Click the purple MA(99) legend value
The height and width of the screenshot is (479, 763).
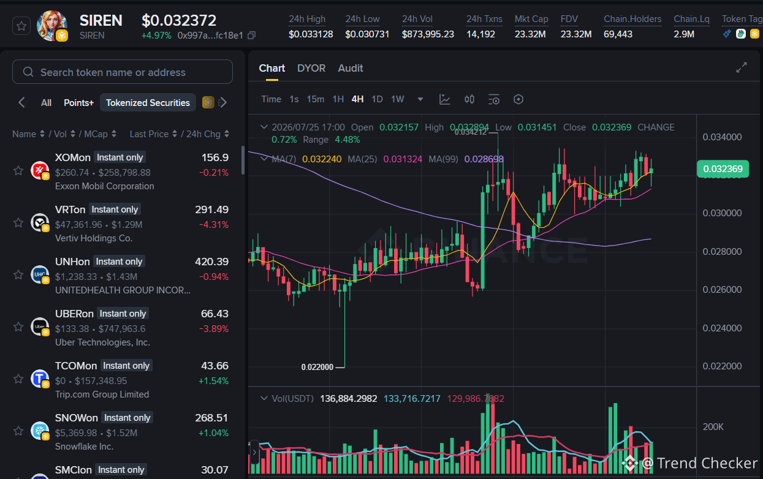pyautogui.click(x=484, y=159)
